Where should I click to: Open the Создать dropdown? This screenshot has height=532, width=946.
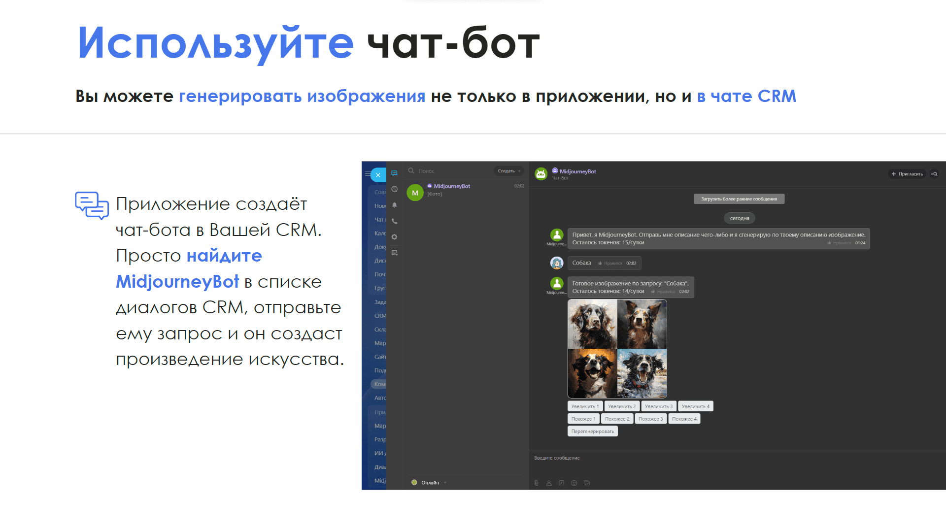pos(509,171)
